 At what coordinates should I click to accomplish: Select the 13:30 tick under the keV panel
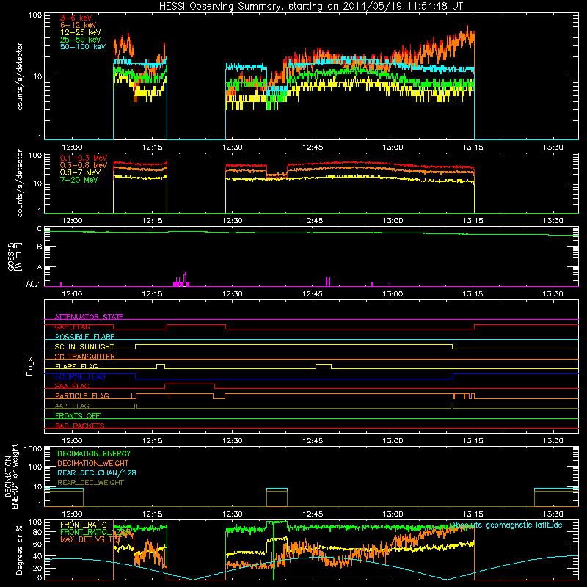coord(553,147)
